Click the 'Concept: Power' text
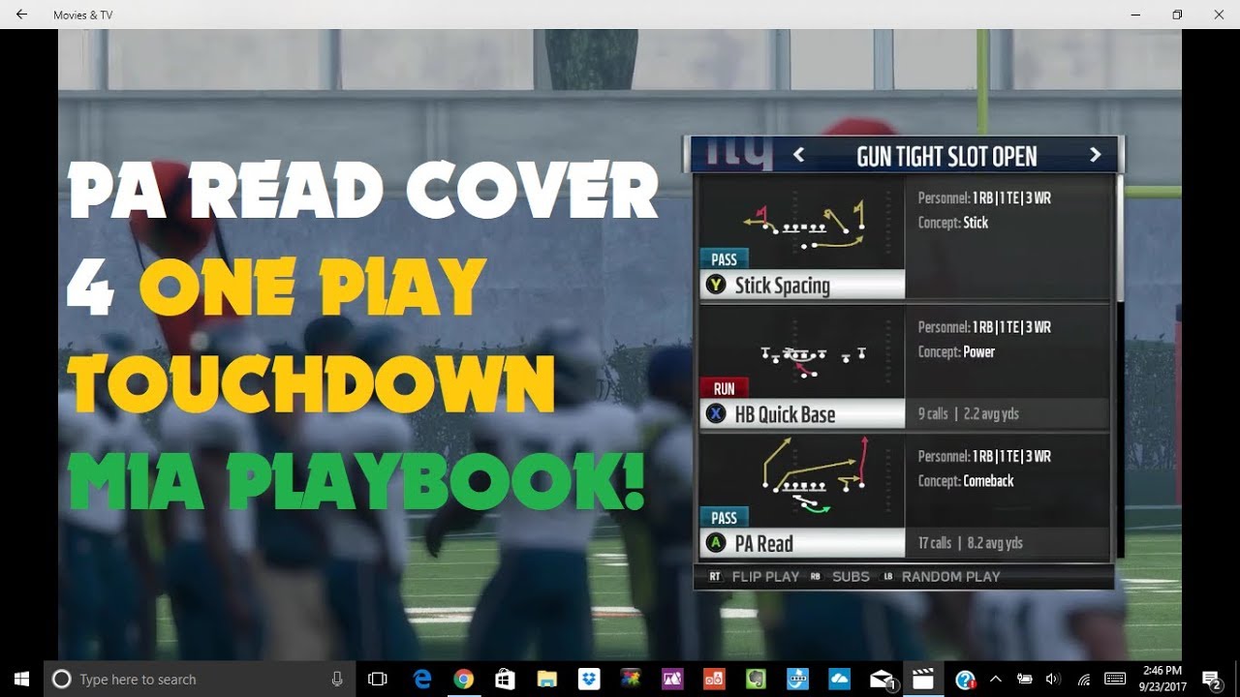This screenshot has height=697, width=1240. [956, 352]
